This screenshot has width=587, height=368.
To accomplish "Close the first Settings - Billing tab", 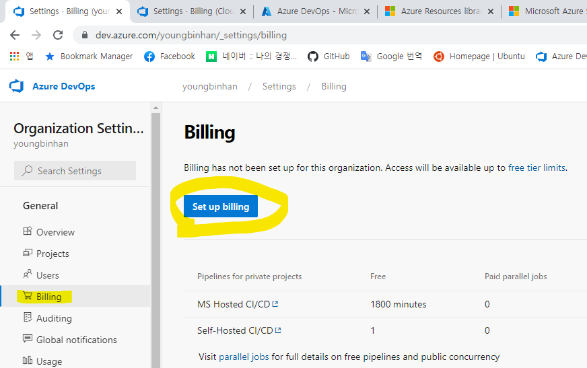I will [120, 11].
